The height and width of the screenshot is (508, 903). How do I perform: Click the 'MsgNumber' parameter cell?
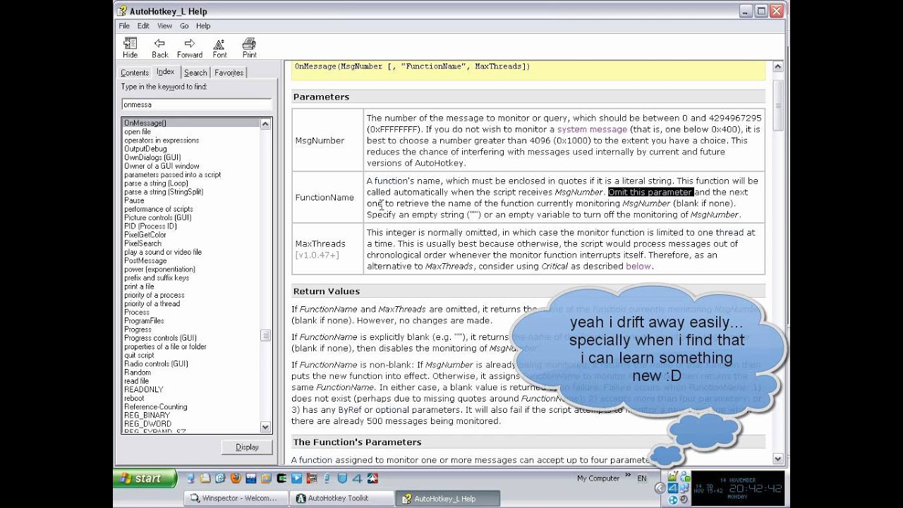coord(327,140)
